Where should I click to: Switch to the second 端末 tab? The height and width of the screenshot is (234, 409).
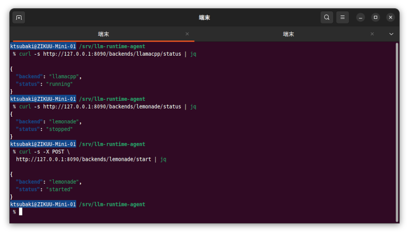point(288,34)
